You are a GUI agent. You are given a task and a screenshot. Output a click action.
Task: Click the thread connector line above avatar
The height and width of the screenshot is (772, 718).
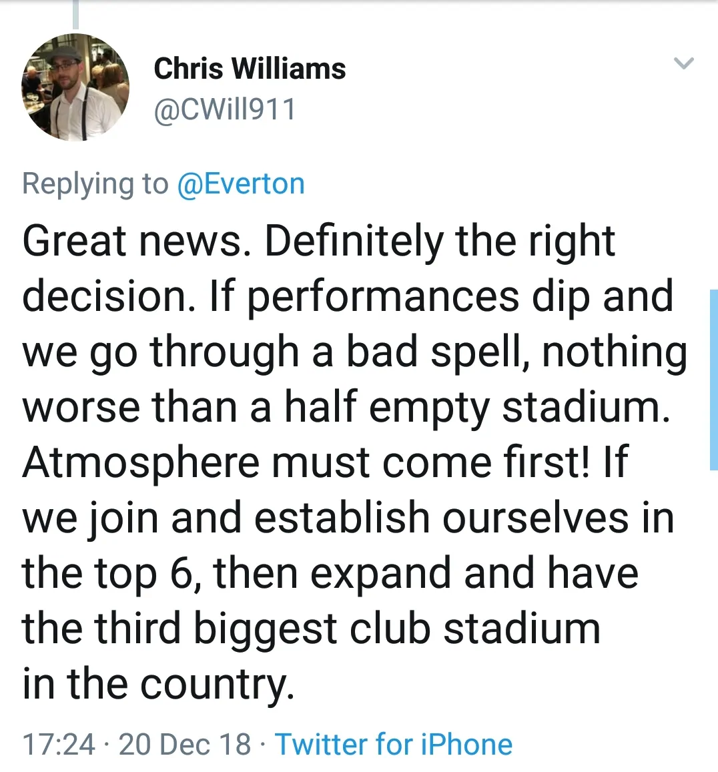[x=75, y=15]
